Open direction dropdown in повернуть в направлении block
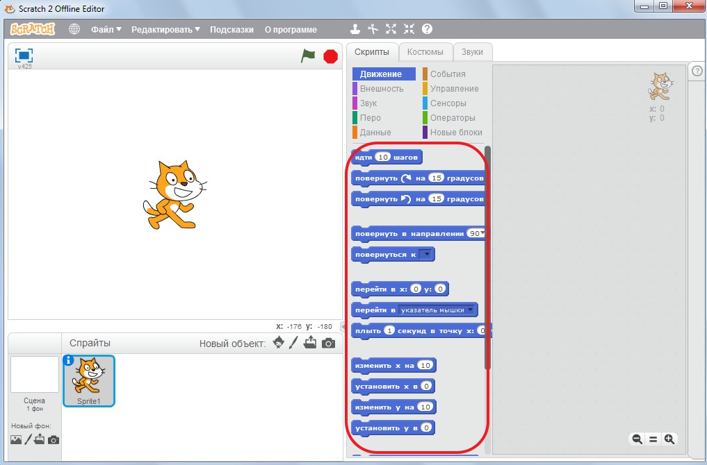Viewport: 707px width, 465px height. [482, 233]
